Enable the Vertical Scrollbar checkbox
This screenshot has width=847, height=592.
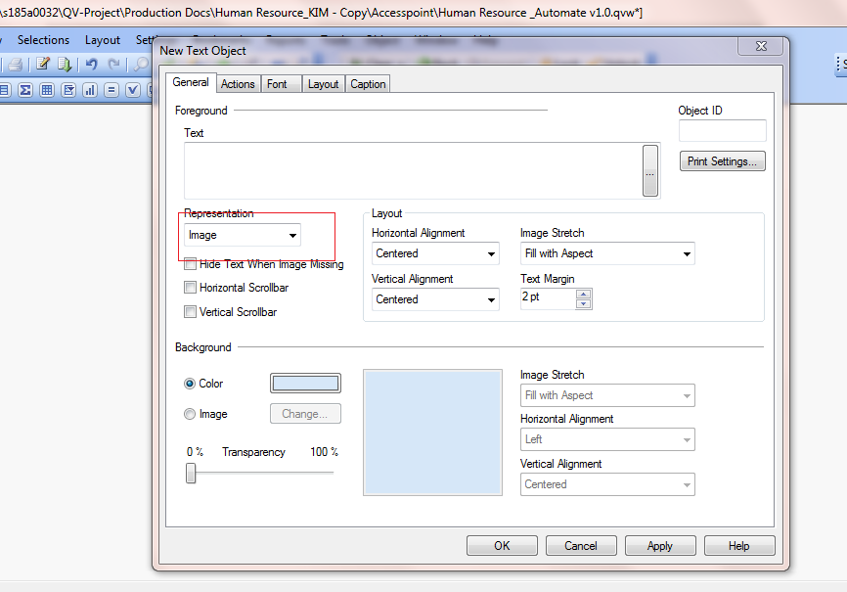190,312
